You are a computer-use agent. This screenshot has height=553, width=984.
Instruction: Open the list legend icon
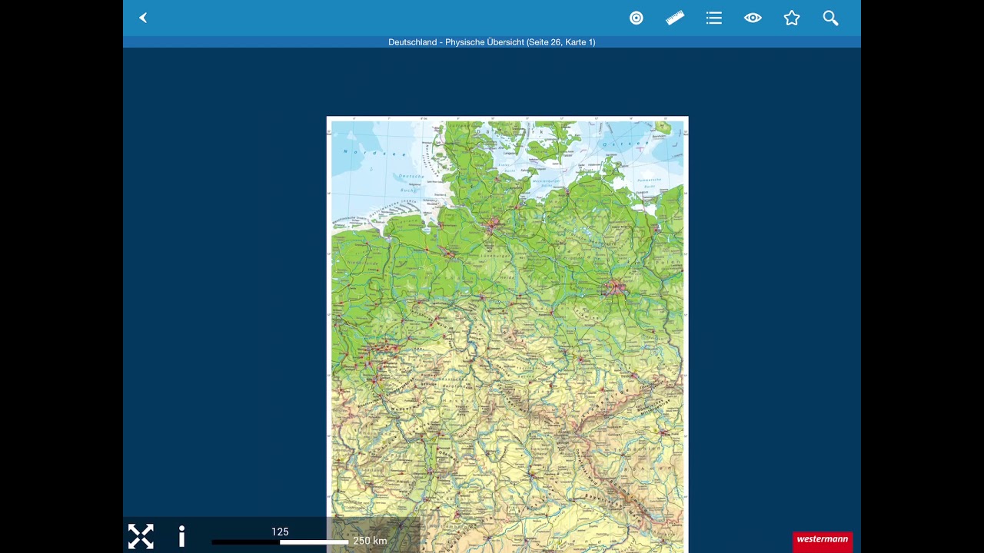714,18
